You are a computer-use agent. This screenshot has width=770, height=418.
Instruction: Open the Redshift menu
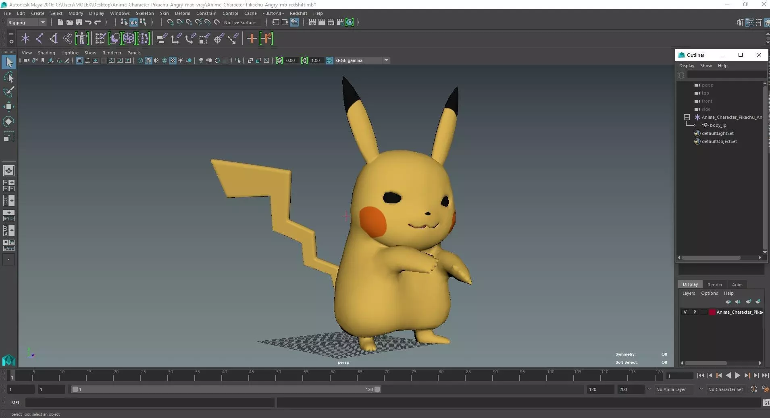[298, 13]
